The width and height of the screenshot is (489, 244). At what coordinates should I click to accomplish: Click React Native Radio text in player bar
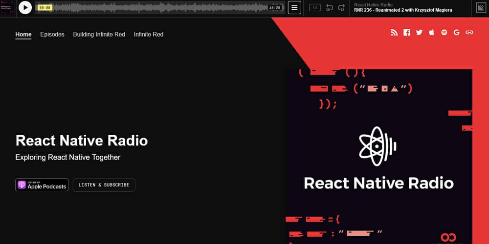[373, 5]
